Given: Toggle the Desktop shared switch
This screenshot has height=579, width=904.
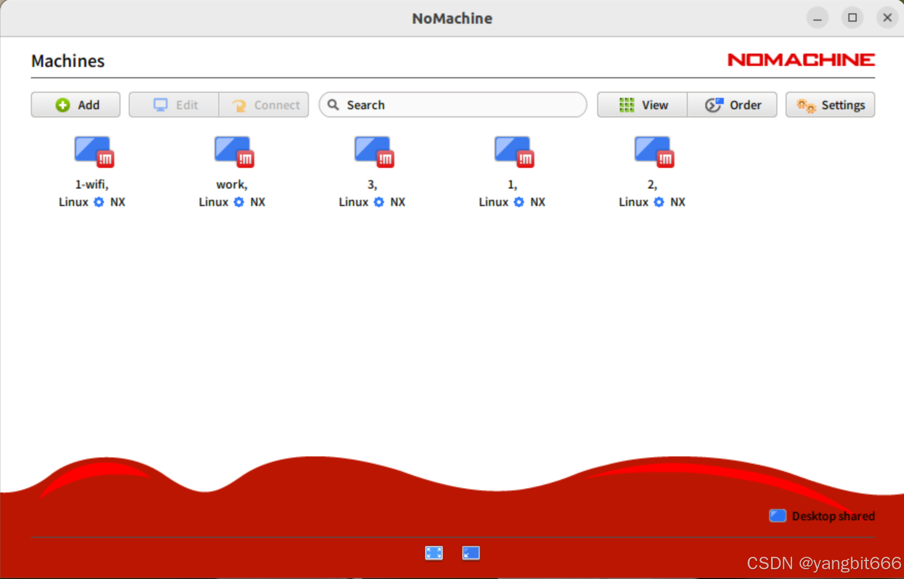Looking at the screenshot, I should 777,516.
